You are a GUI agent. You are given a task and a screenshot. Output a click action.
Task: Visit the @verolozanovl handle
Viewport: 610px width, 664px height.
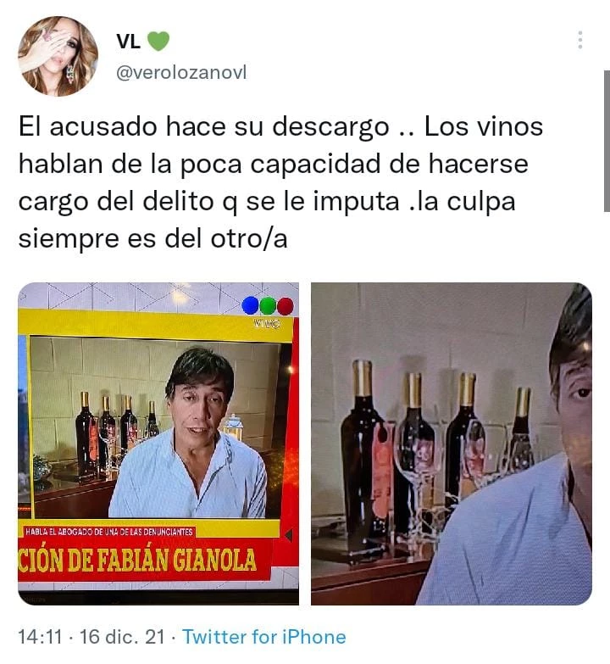(181, 73)
